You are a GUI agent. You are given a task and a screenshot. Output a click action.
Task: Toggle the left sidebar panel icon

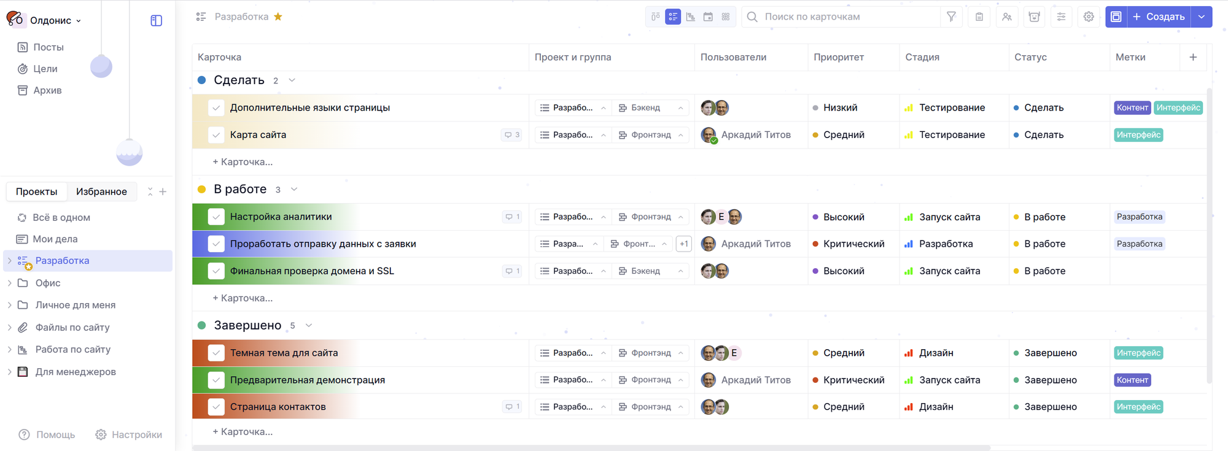pyautogui.click(x=156, y=21)
